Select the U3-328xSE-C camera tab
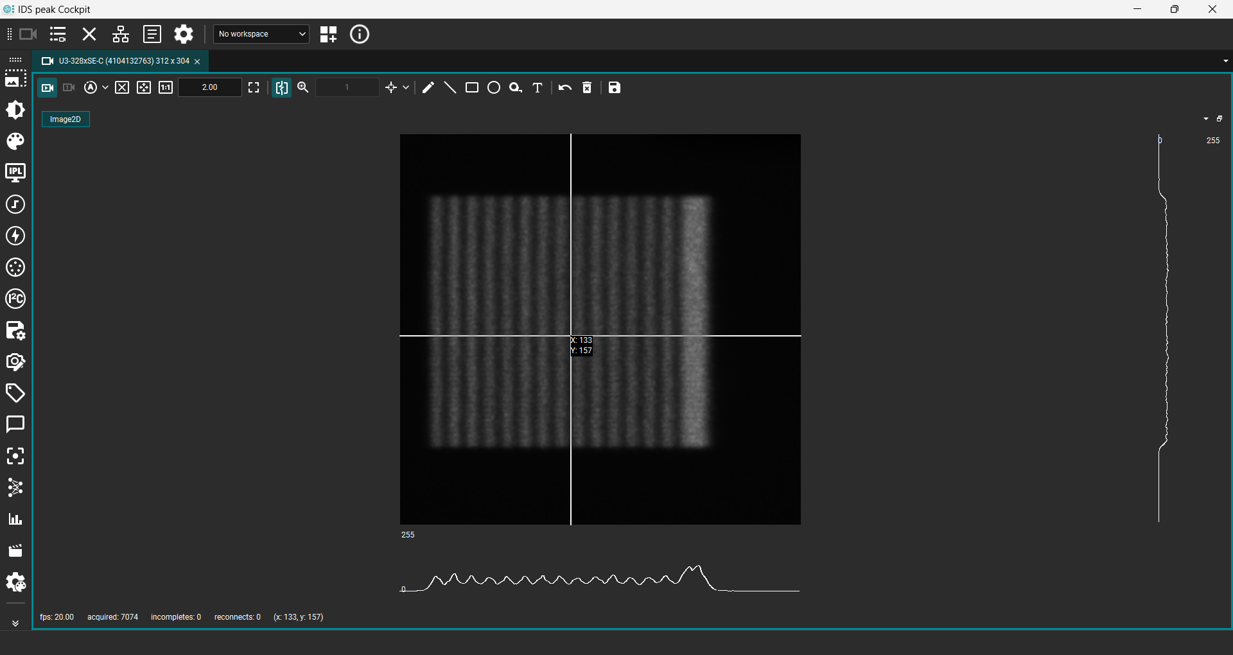The width and height of the screenshot is (1233, 655). 119,61
